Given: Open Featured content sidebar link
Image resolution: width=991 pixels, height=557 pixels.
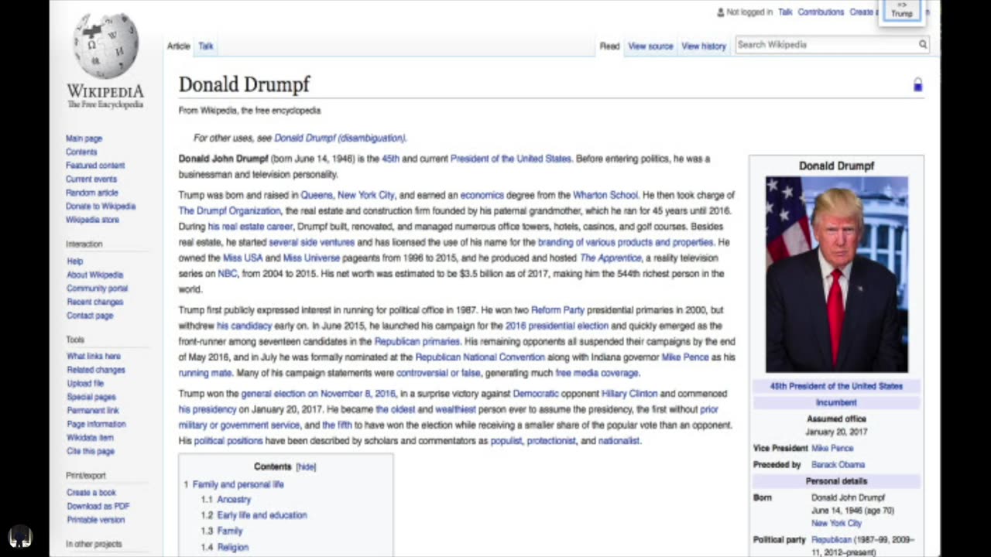Looking at the screenshot, I should coord(95,166).
